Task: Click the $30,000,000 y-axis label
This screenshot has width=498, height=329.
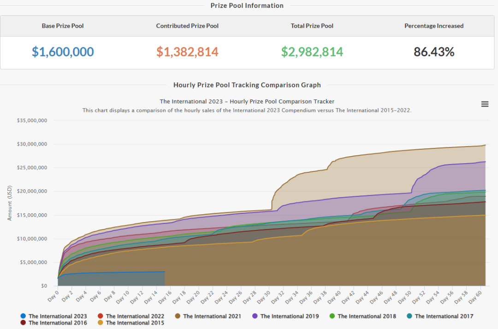Action: coord(32,144)
